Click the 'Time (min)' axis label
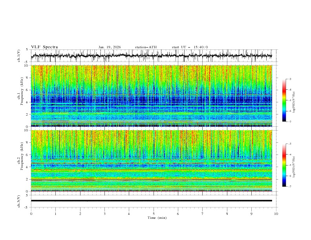The width and height of the screenshot is (311, 240). coord(157,218)
